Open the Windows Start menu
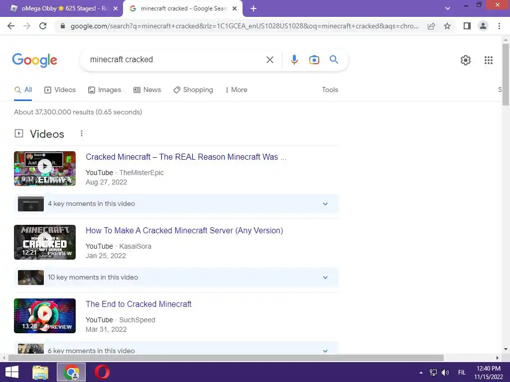Image resolution: width=510 pixels, height=382 pixels. [x=12, y=372]
